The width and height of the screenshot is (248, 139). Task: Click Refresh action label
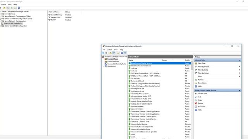click(201, 80)
